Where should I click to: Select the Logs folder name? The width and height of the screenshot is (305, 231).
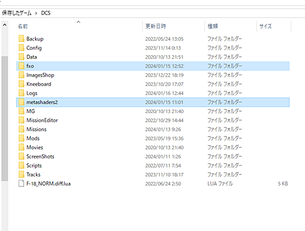click(32, 93)
